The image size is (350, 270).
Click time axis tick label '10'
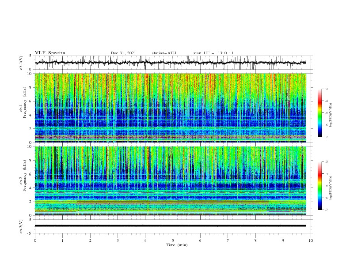(x=311, y=240)
